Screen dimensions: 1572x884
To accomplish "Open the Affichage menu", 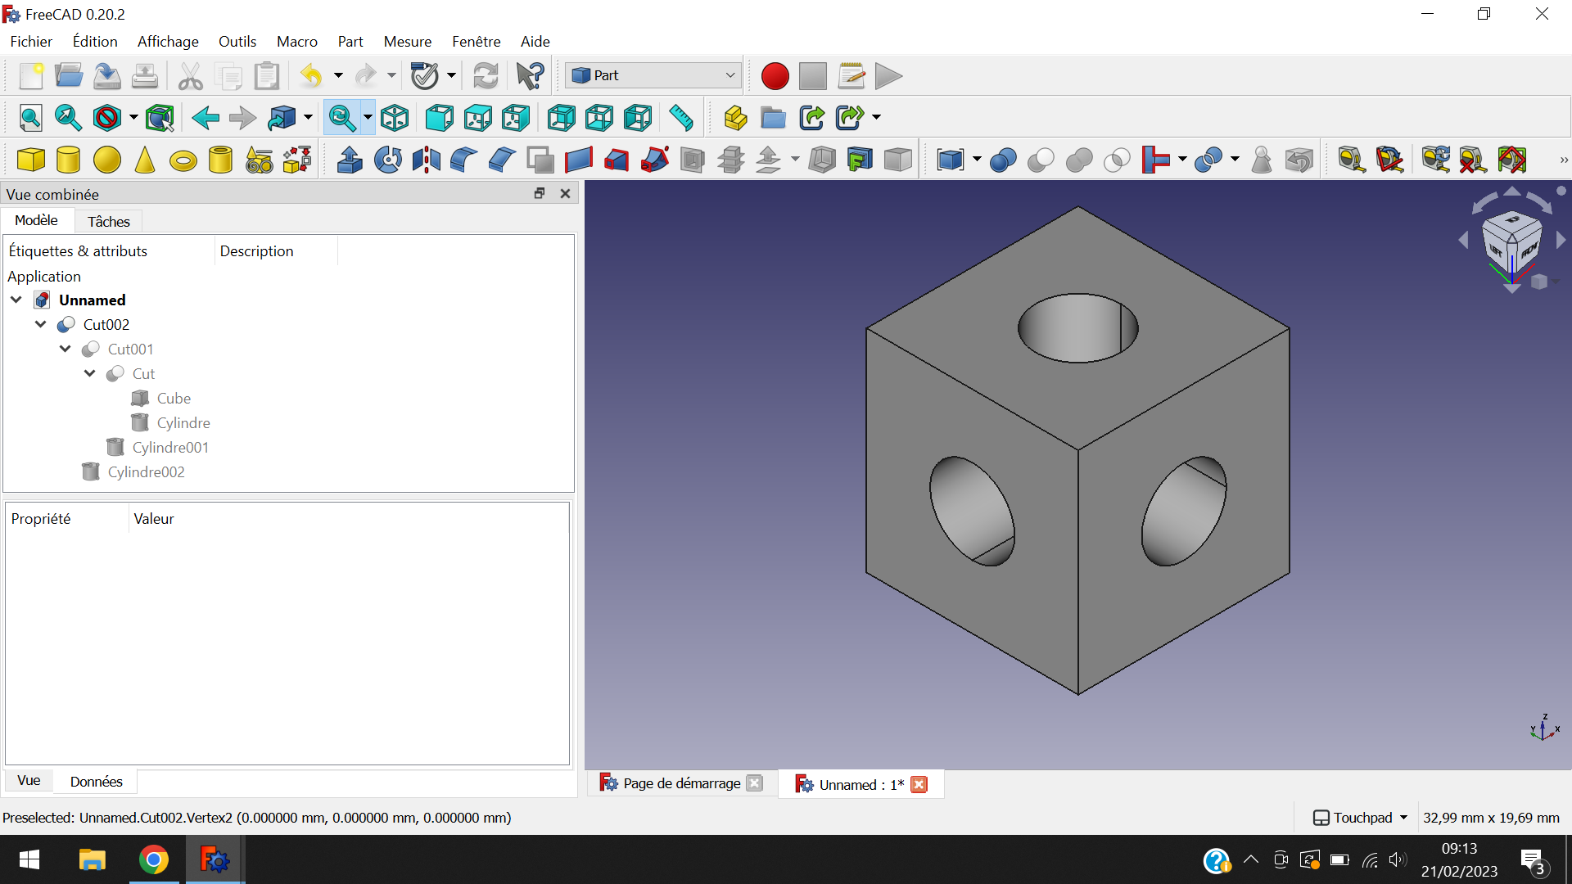I will coord(168,41).
